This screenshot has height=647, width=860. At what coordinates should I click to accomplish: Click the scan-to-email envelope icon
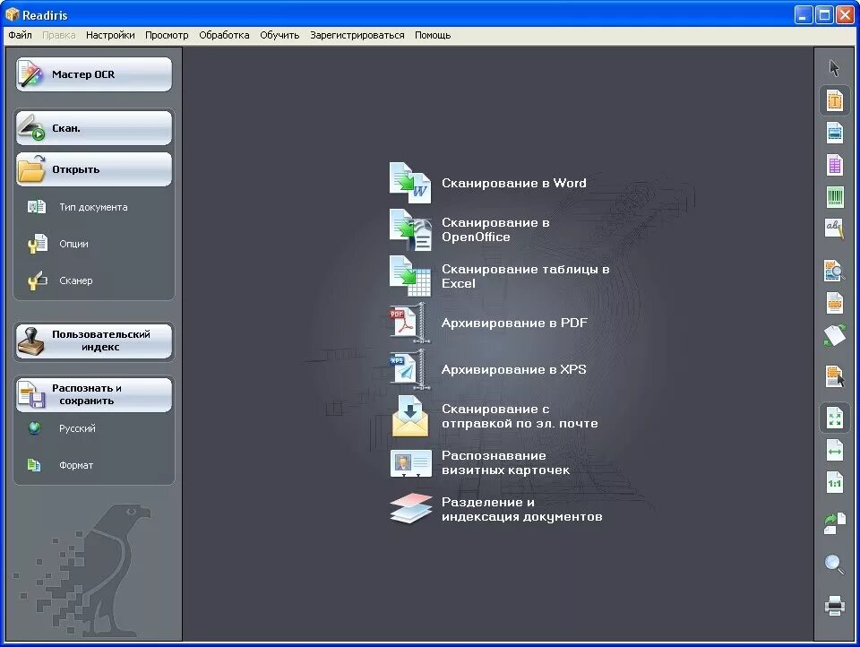point(409,416)
